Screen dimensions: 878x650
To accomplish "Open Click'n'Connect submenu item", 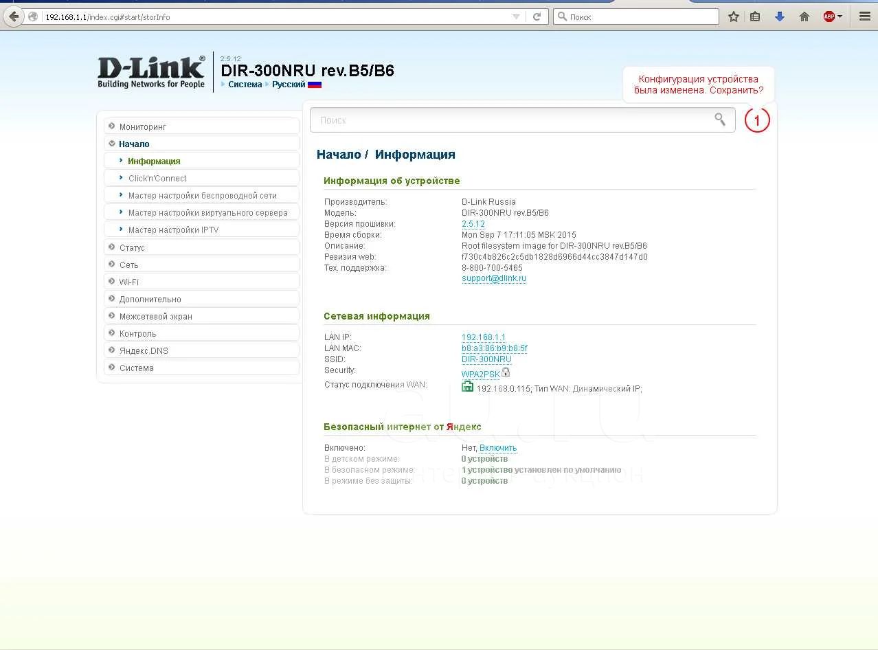I will tap(201, 178).
